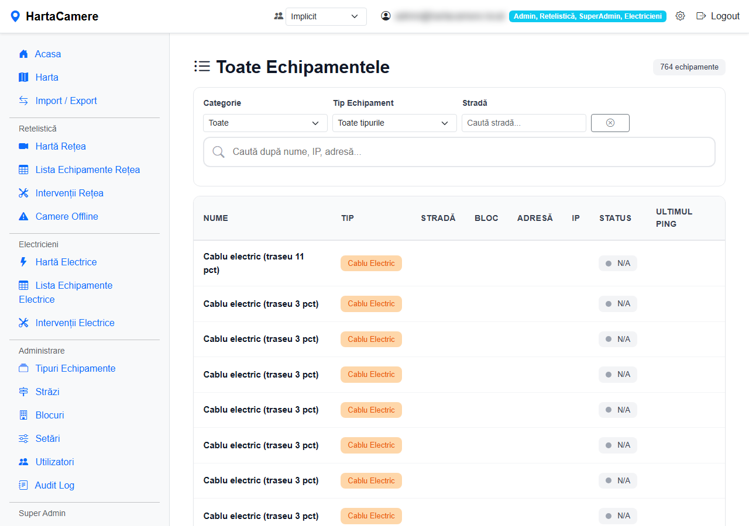The image size is (749, 526).
Task: Click N/A status in traseu 11 pct row
Action: pyautogui.click(x=617, y=263)
